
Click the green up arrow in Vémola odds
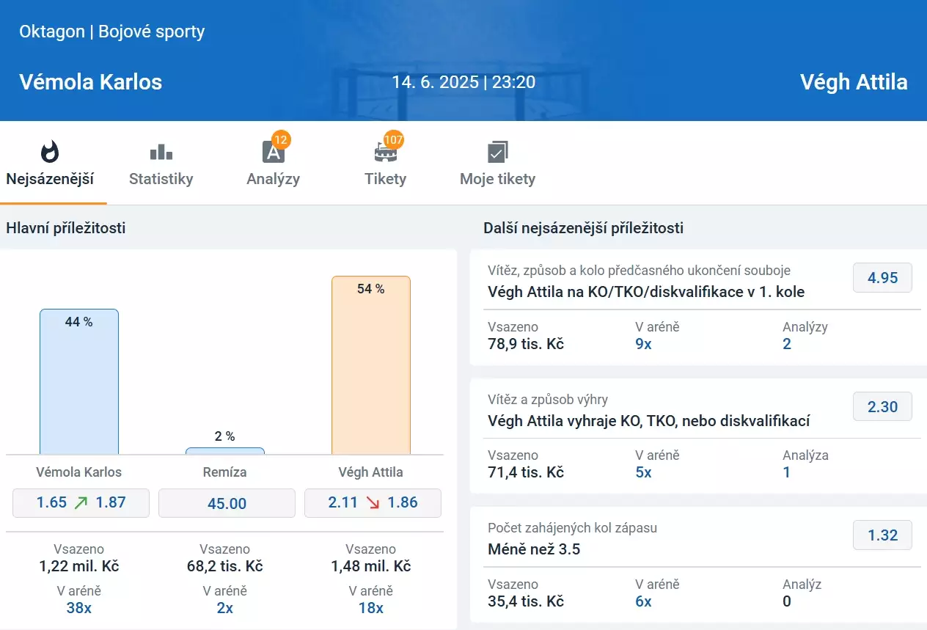click(81, 503)
